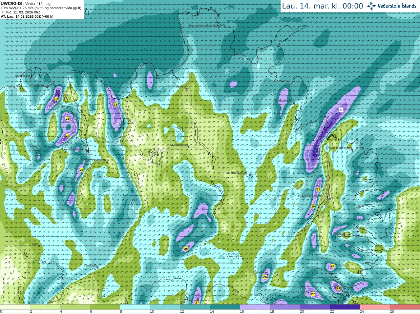Screen dimensions: 420x314
Task: Select the color bar tick label 20
Action: (x=302, y=312)
